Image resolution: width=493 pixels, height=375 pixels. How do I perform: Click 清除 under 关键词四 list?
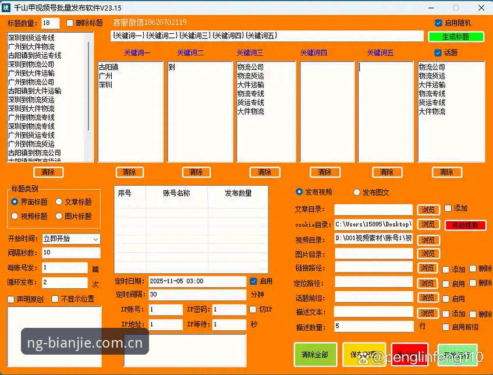[325, 172]
